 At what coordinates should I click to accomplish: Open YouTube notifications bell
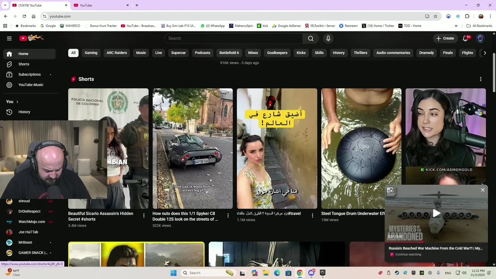[x=466, y=38]
